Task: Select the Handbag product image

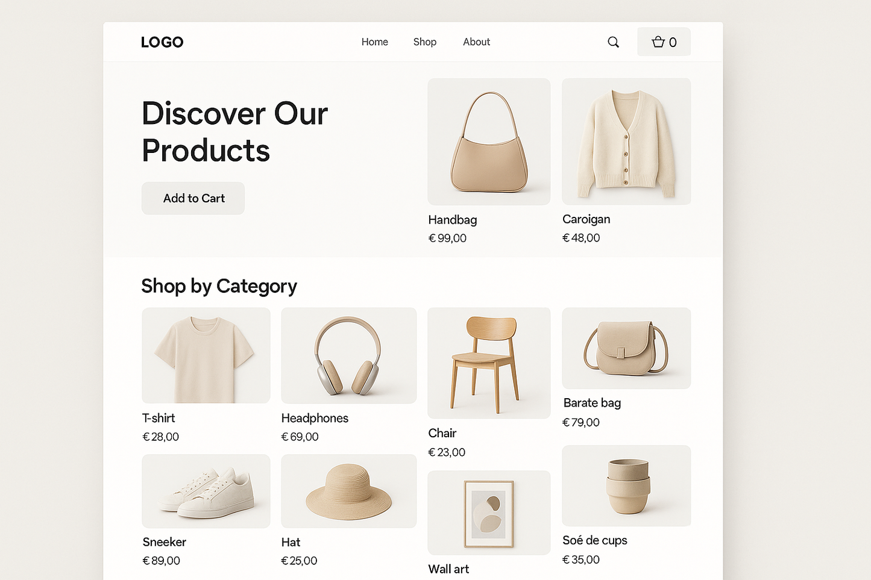Action: tap(489, 142)
